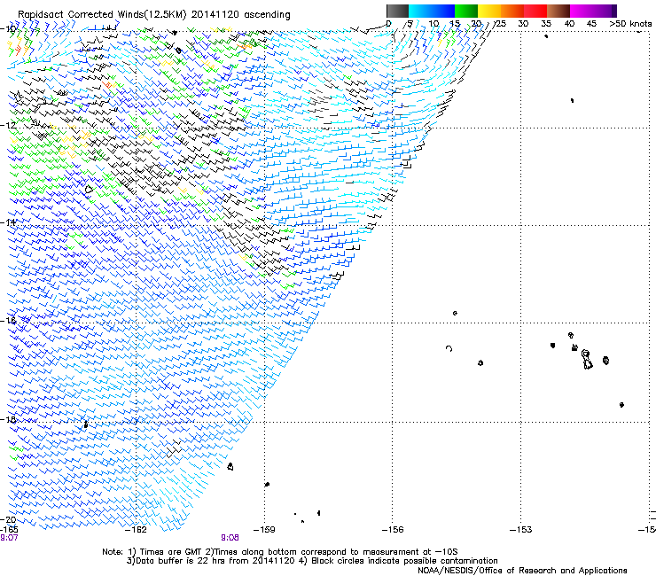Click the '-162' longitude label
Viewport: 656px width, 576px height.
pyautogui.click(x=137, y=530)
